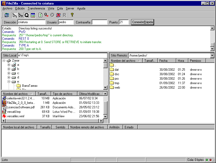The width and height of the screenshot is (216, 163).
Task: Select the remote 'tmp' folder icon
Action: point(112,83)
